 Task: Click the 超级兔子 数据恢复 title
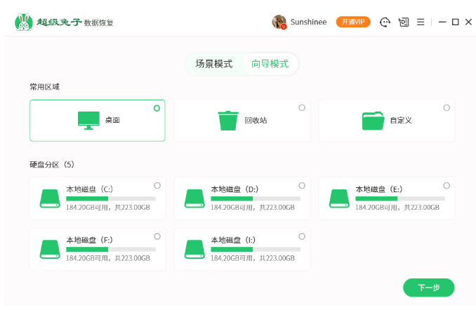click(x=75, y=22)
